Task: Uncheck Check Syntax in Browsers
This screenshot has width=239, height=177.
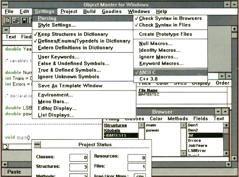Action: (x=170, y=18)
